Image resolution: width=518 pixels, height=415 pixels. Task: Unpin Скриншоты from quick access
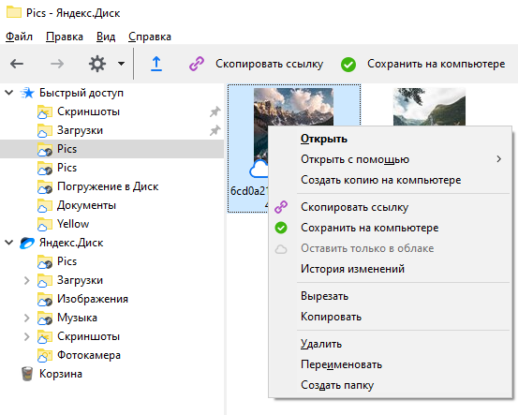(x=215, y=111)
